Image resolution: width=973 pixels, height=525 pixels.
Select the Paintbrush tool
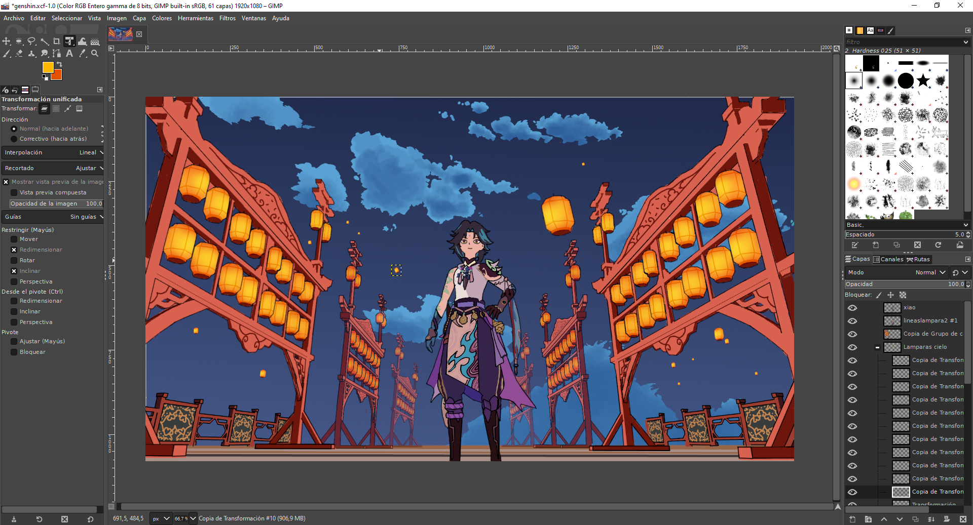click(x=7, y=54)
